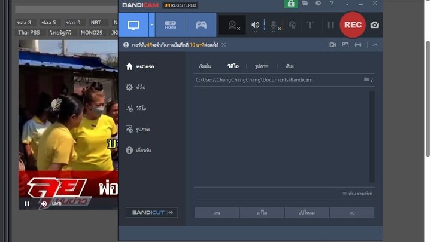Click the speaker volume level bar
The width and height of the screenshot is (431, 242).
265,24
